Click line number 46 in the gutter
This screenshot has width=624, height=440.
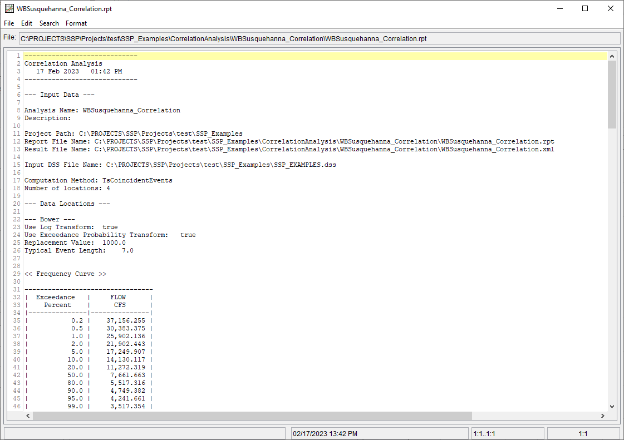click(16, 406)
